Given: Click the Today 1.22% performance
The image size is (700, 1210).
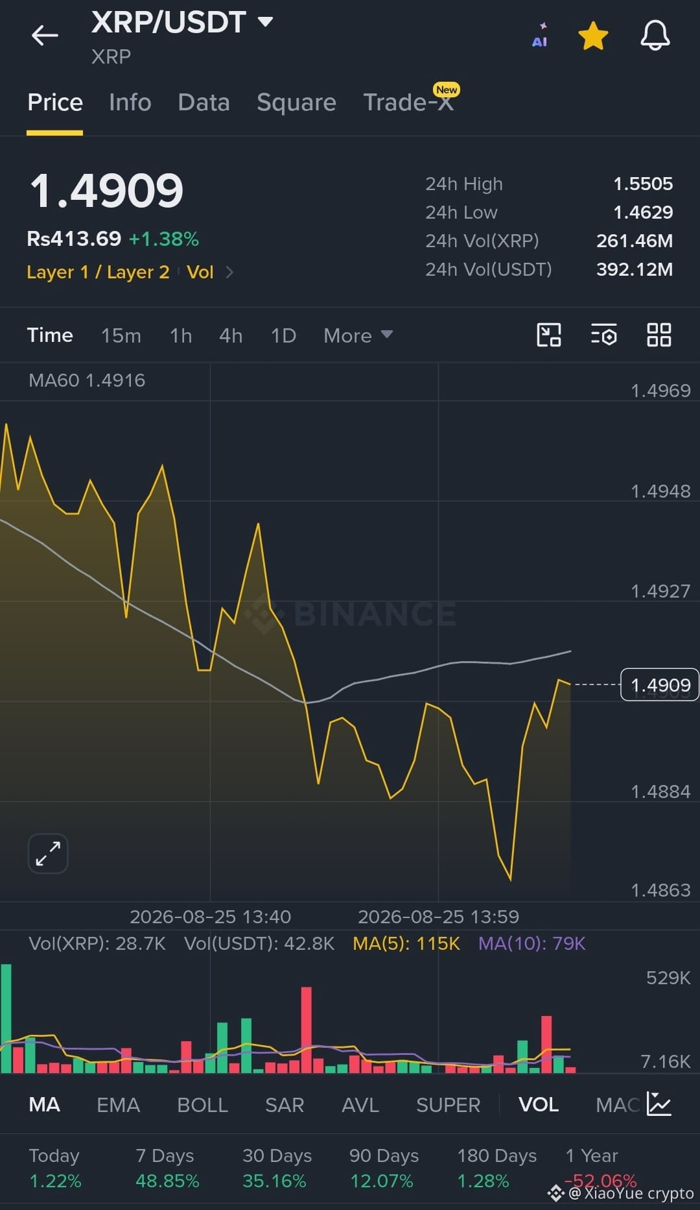Looking at the screenshot, I should pyautogui.click(x=55, y=1168).
